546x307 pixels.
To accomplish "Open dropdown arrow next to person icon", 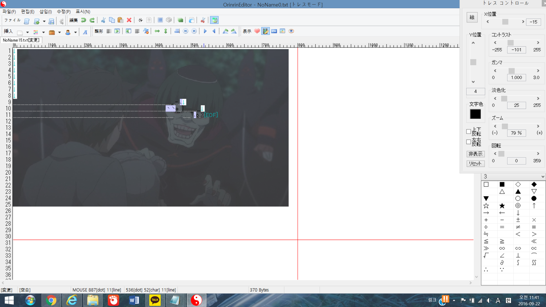I will [x=75, y=32].
